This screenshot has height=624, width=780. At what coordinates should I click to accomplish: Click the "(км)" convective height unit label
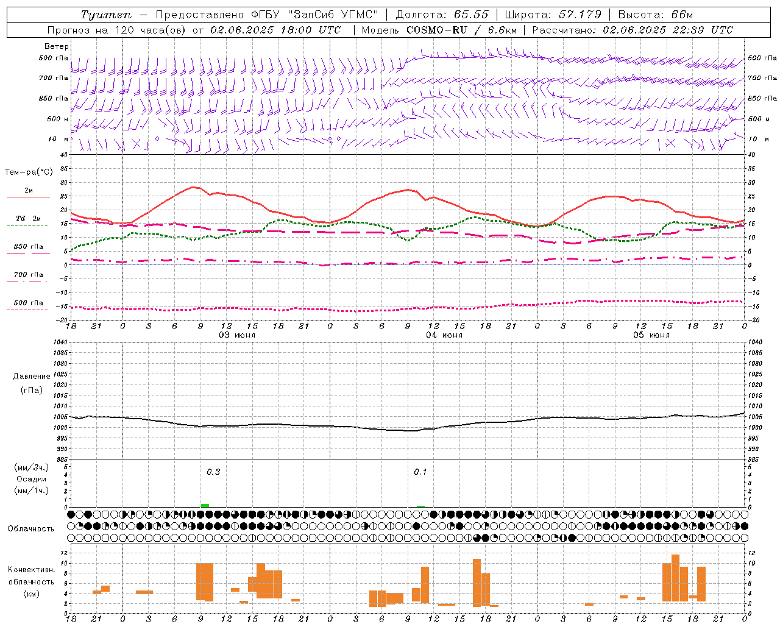tap(32, 594)
